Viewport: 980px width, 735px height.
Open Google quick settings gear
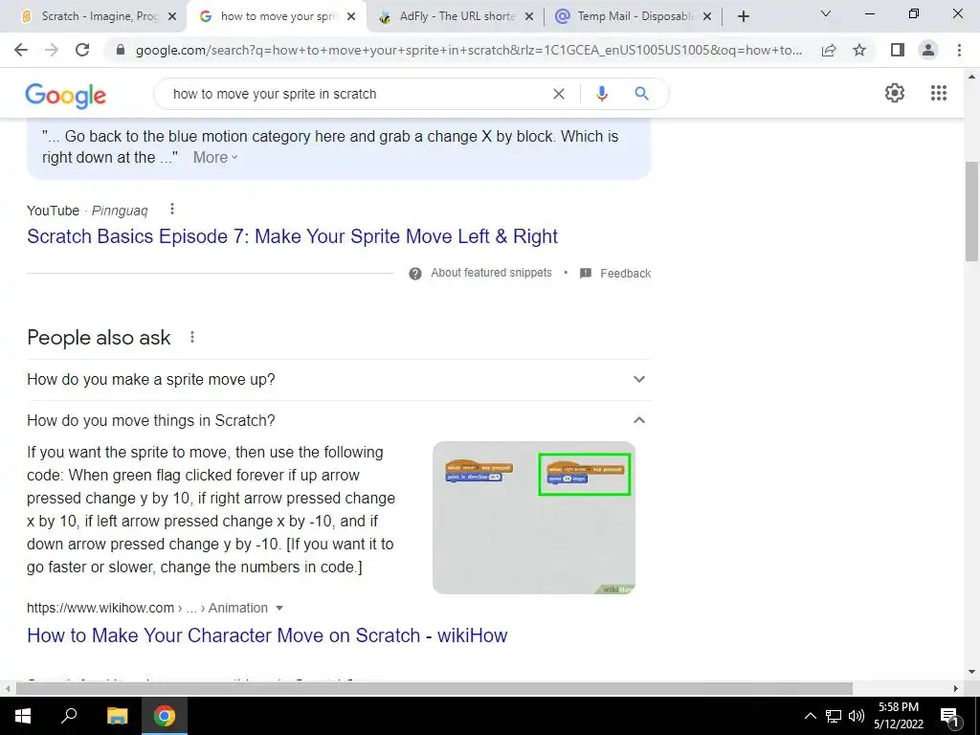(x=895, y=93)
